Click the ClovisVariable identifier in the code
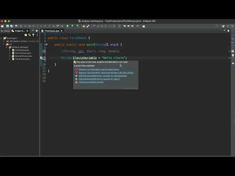Viewport: 235px width, 176px height. click(x=85, y=58)
